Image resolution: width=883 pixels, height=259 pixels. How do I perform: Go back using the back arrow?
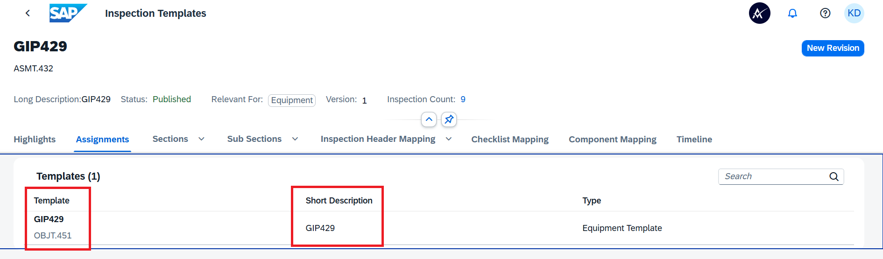(x=28, y=13)
